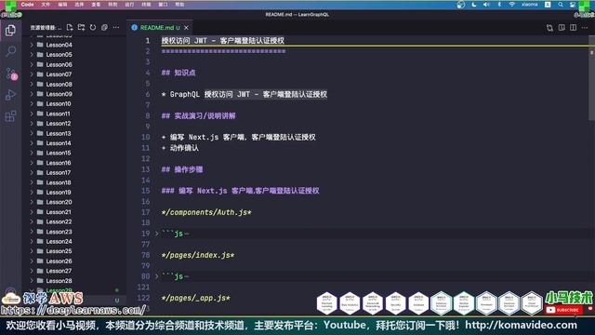Open the 编辑 menu in menu bar
The height and width of the screenshot is (335, 595).
(62, 5)
